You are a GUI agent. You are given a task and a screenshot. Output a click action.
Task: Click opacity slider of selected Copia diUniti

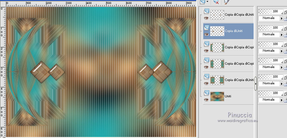point(271,28)
